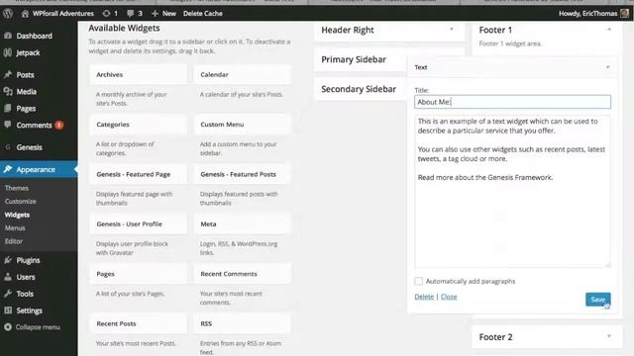The height and width of the screenshot is (356, 634).
Task: Select the Recent Posts widget
Action: (139, 323)
